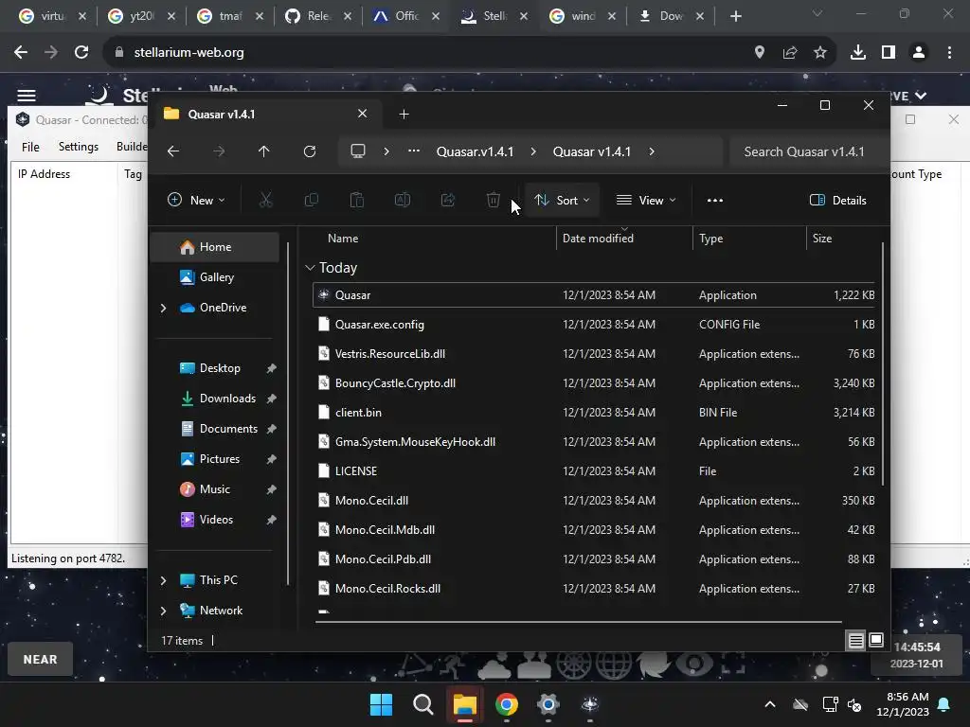Expand This PC in navigation pane
The height and width of the screenshot is (727, 970).
[163, 580]
